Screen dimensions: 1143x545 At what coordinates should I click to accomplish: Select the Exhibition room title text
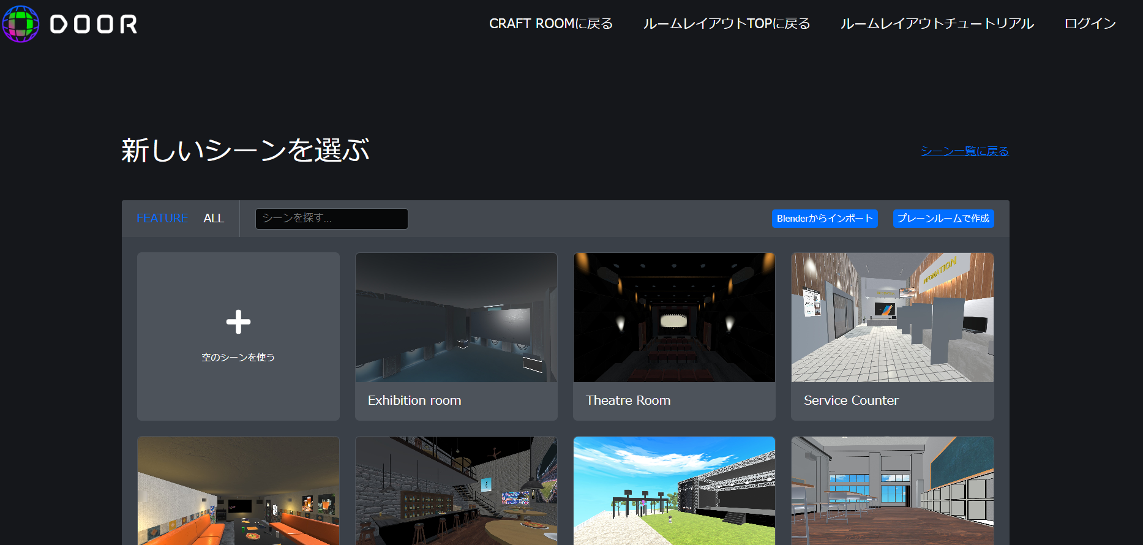click(x=414, y=400)
